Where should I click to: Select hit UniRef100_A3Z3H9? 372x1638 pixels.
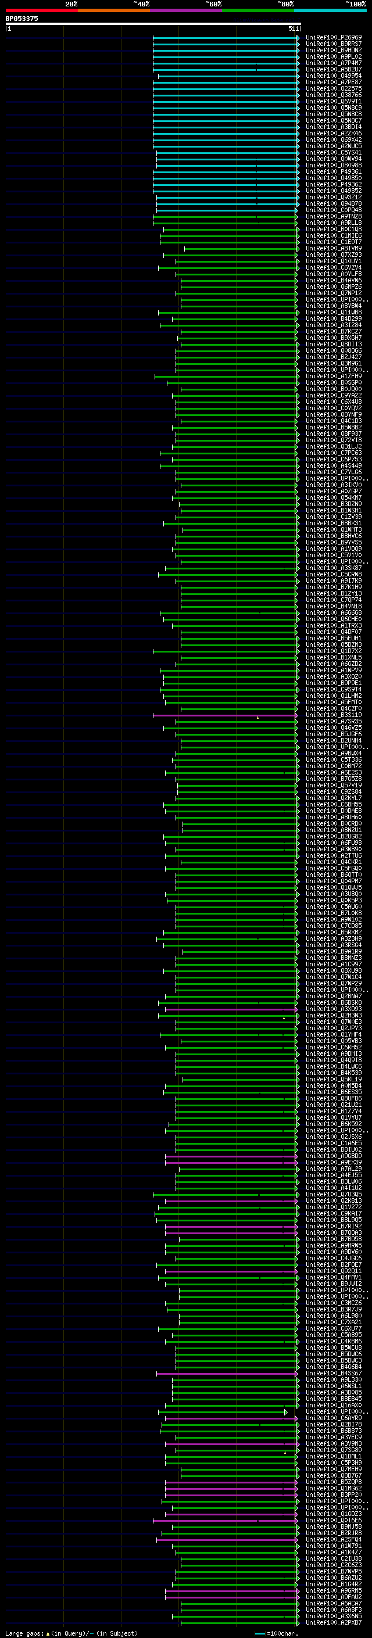point(334,938)
